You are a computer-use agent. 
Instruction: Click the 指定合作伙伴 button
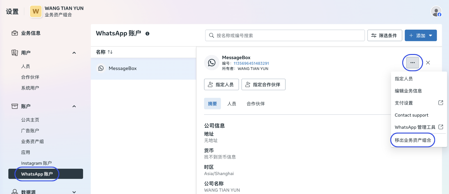(x=263, y=84)
